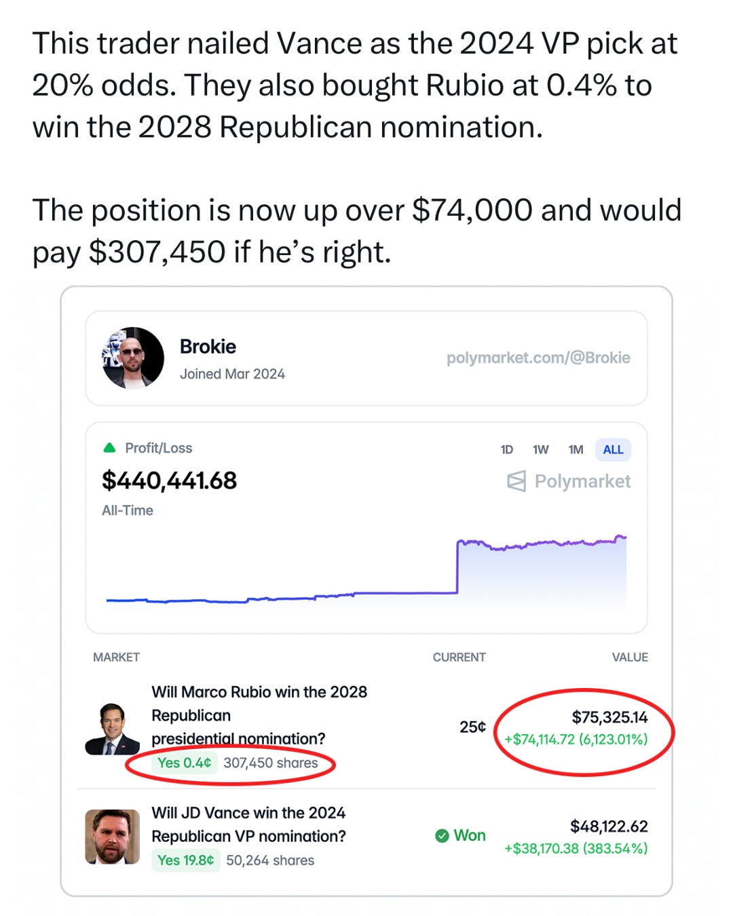733x916 pixels.
Task: Select the ALL time range tab
Action: pyautogui.click(x=613, y=450)
